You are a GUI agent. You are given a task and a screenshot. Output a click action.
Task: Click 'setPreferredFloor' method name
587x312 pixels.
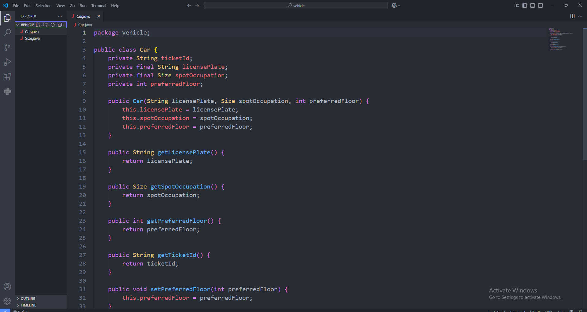180,289
